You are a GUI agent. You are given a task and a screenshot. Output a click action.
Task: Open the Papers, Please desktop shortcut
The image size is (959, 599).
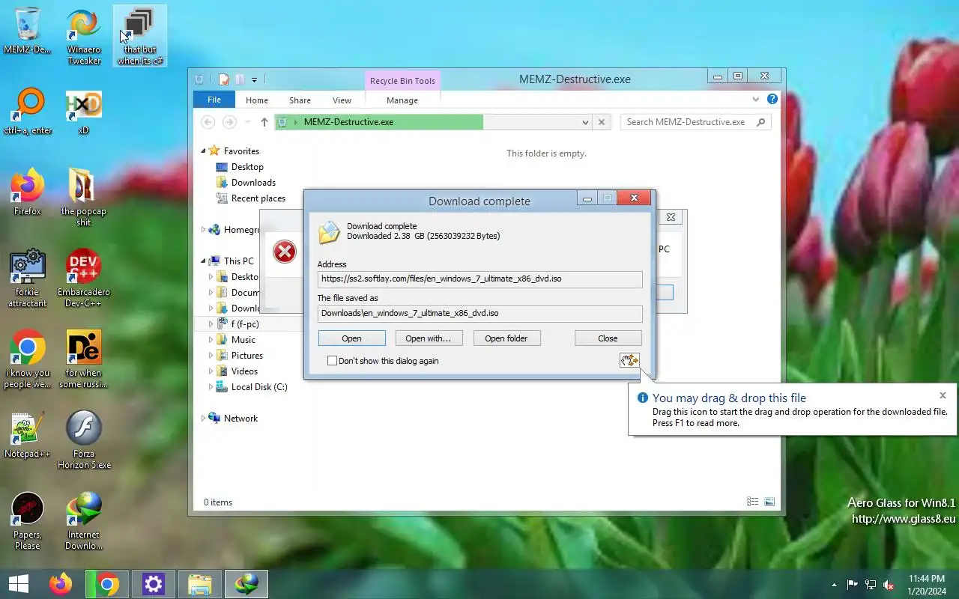28,520
